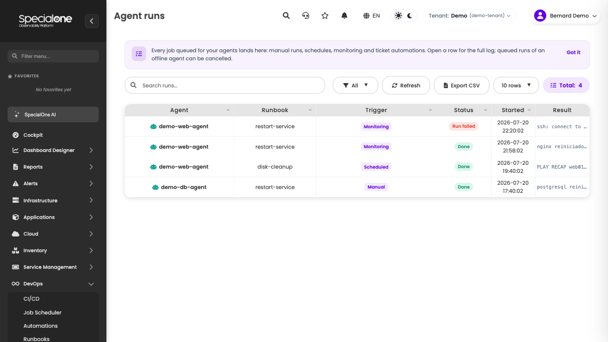Open global search magnifier icon in header

coord(286,16)
